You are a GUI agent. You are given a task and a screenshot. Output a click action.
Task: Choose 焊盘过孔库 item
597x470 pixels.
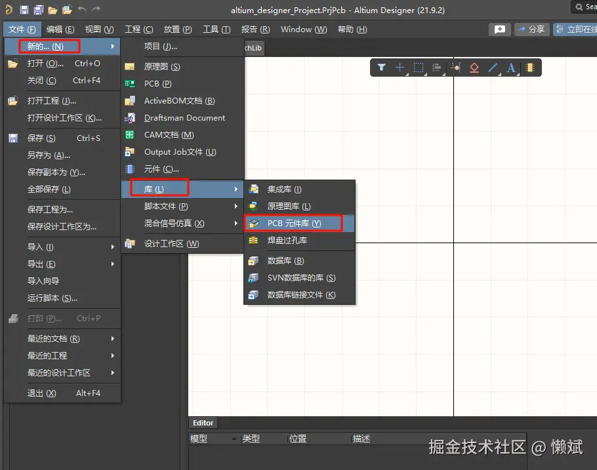tap(299, 241)
